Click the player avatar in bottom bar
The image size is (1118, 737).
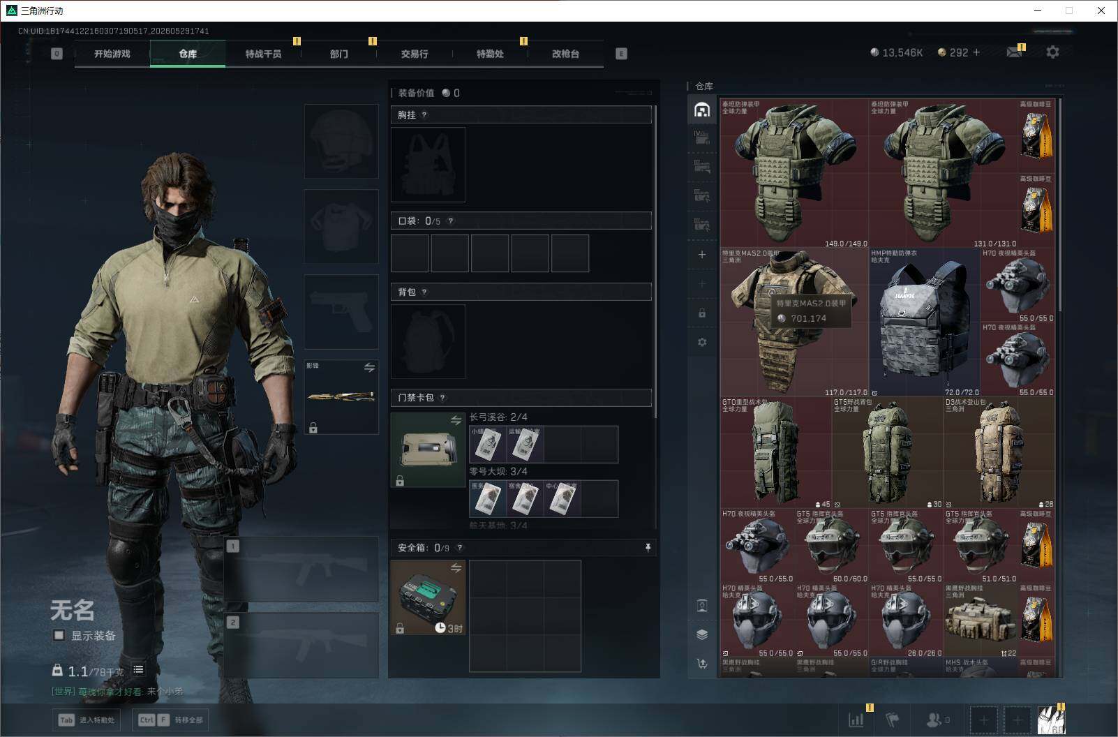tap(1051, 720)
